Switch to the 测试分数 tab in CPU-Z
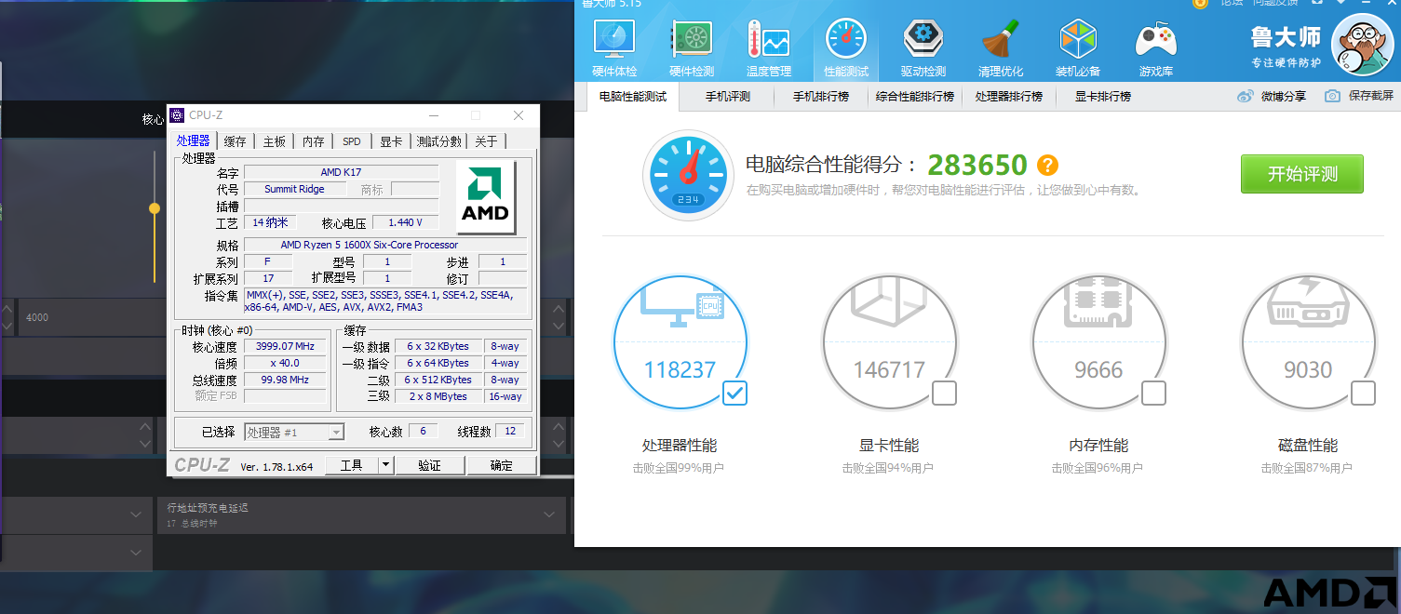 pyautogui.click(x=439, y=141)
